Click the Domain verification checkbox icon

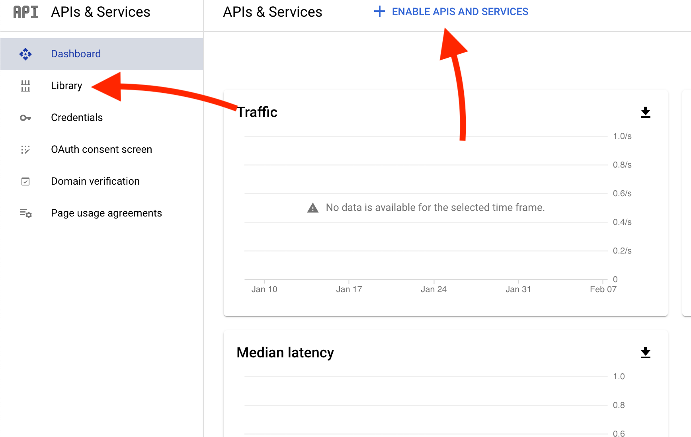point(25,181)
